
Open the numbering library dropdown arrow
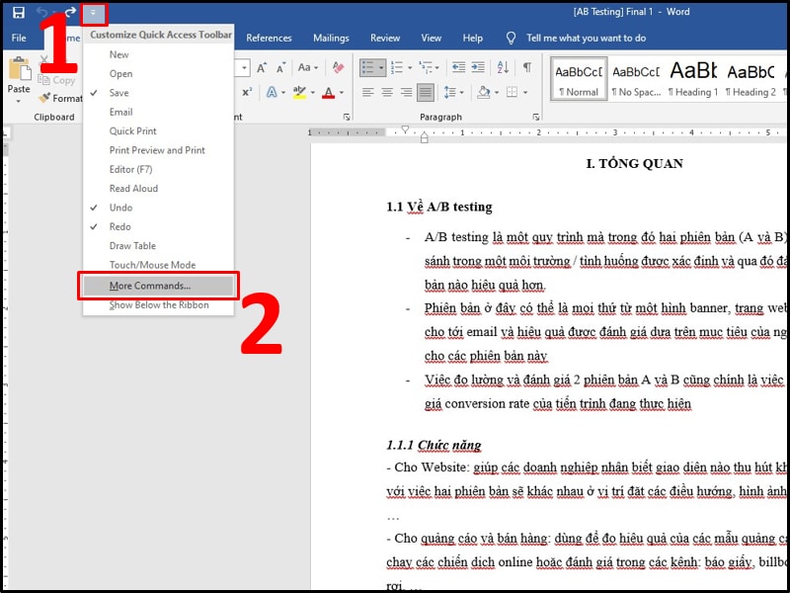point(410,67)
